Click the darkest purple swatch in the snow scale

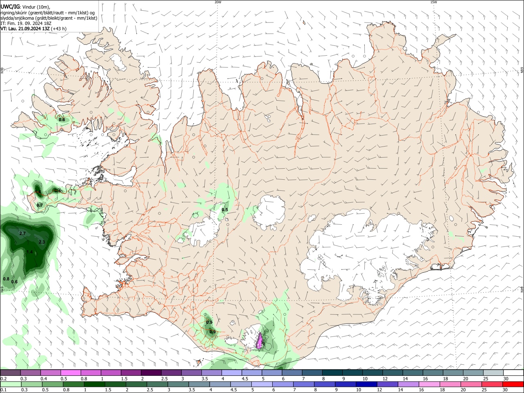151,373
